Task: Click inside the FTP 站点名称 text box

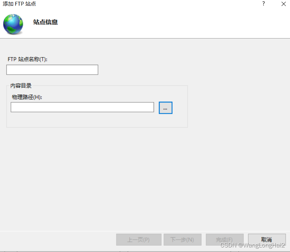Action: tap(52, 70)
